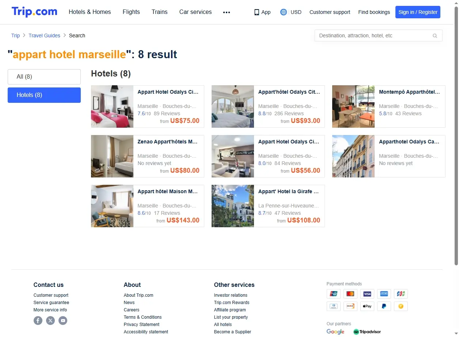Open the Careers footer link
This screenshot has width=459, height=337.
tap(132, 310)
